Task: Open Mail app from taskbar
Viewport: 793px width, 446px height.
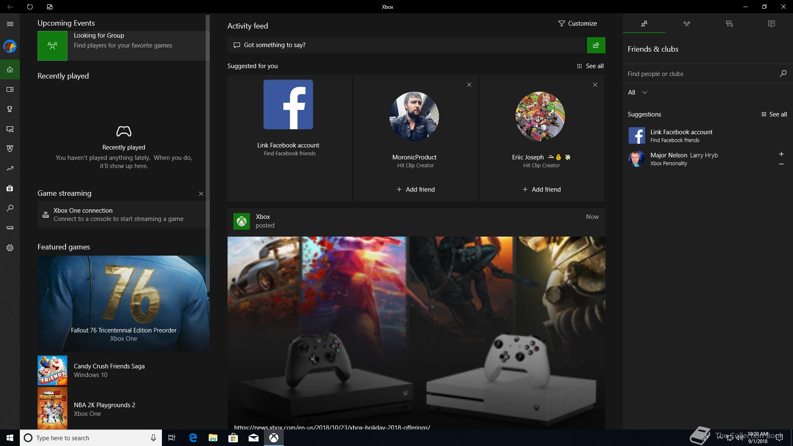Action: pos(253,438)
